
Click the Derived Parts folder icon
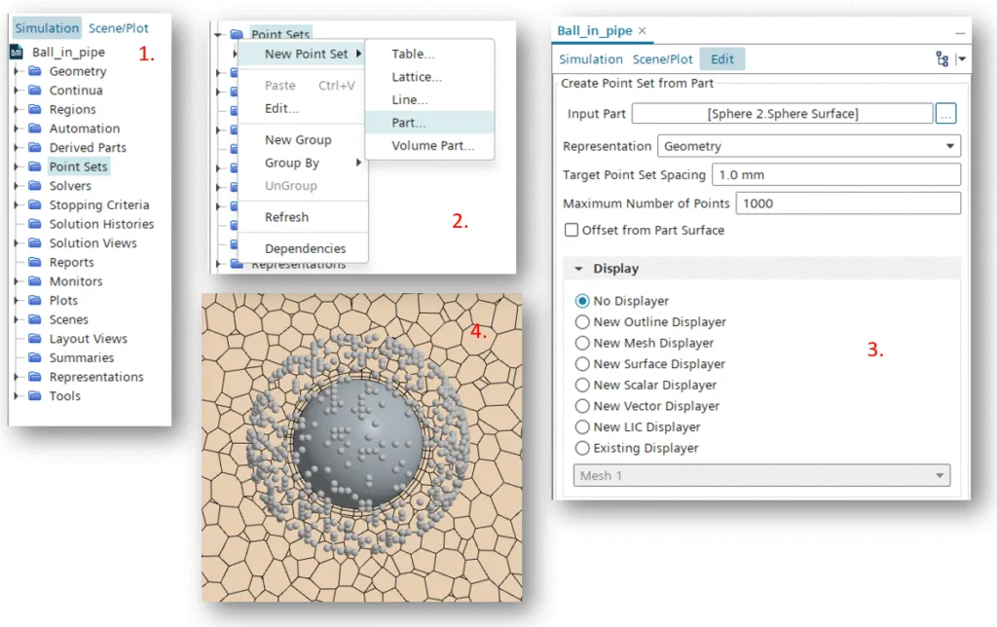coord(35,148)
